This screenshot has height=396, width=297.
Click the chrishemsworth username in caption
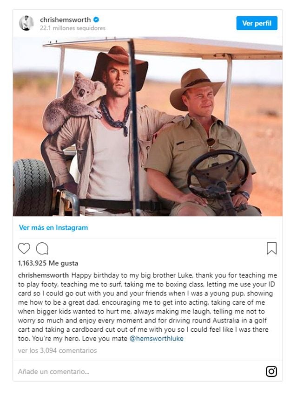pyautogui.click(x=44, y=274)
